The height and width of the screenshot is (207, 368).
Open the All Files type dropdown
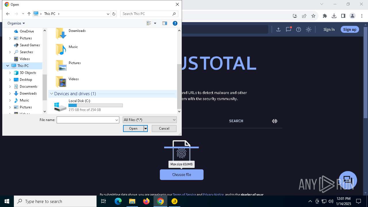point(149,120)
